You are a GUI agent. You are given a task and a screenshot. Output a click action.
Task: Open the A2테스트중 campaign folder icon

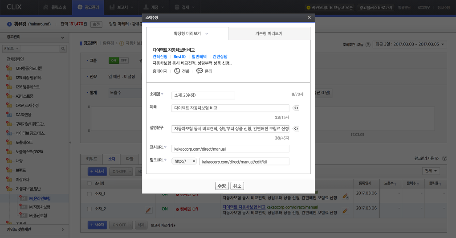[x=9, y=96]
